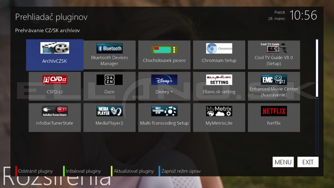Viewport: 334px width, 188px height.
Task: Select the InfoBarTunerState plugin
Action: click(x=55, y=117)
